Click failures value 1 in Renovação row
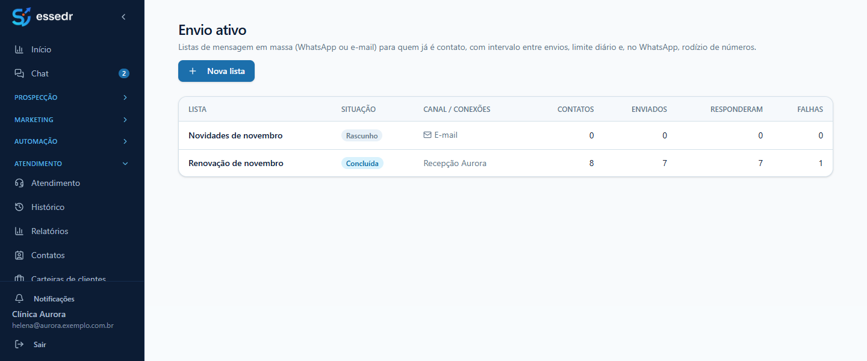The height and width of the screenshot is (361, 867). 821,163
